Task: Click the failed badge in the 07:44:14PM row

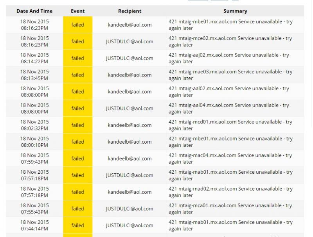Action: click(77, 225)
